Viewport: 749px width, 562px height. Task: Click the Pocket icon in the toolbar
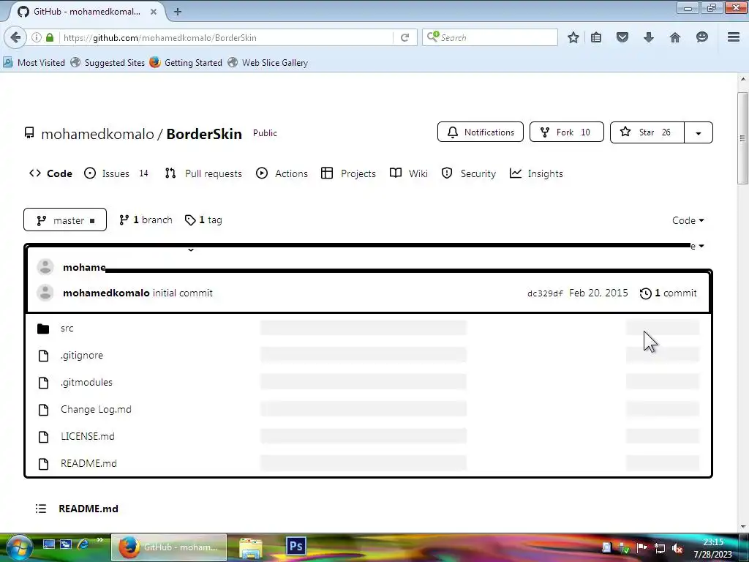pos(622,37)
